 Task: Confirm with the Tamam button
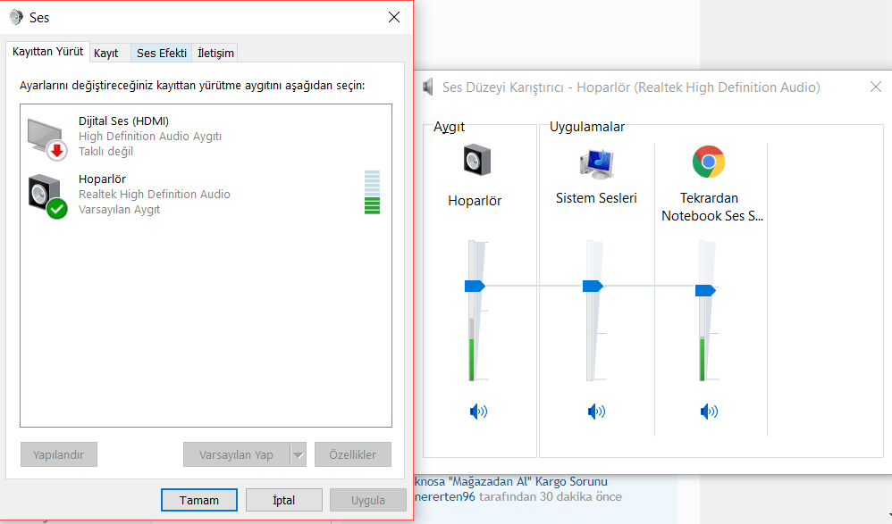click(199, 500)
